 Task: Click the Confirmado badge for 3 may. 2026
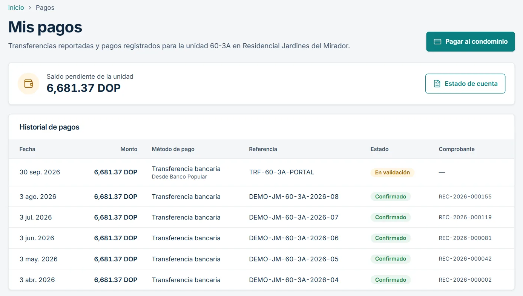click(x=391, y=259)
